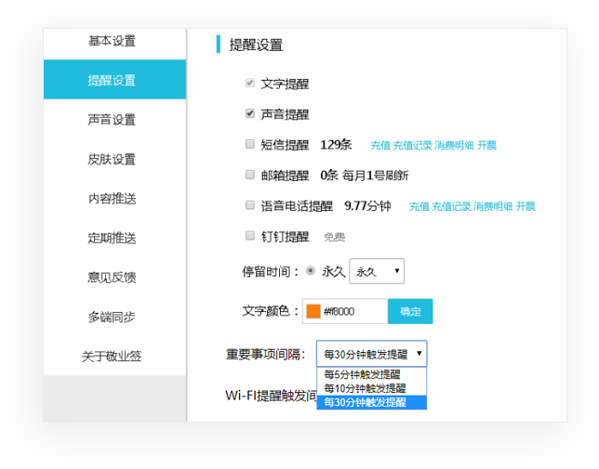599x469 pixels.
Task: Click the 确定 button beside text color
Action: coord(410,311)
